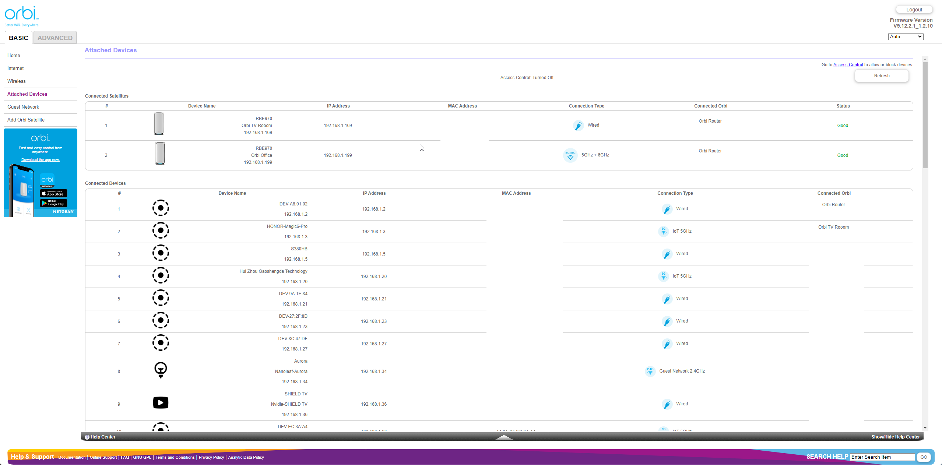942x465 pixels.
Task: Click HONOR-Magic6-Pro device icon
Action: [161, 230]
